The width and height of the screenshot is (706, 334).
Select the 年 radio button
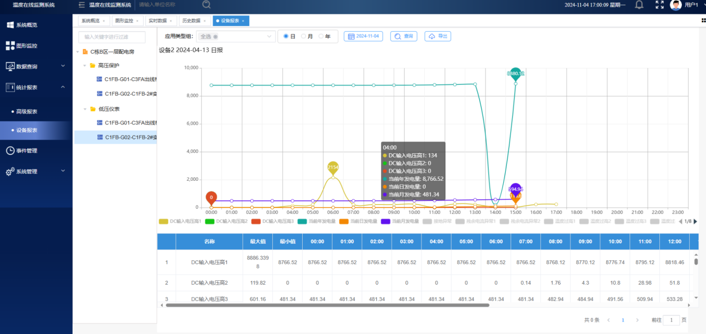[x=321, y=37]
